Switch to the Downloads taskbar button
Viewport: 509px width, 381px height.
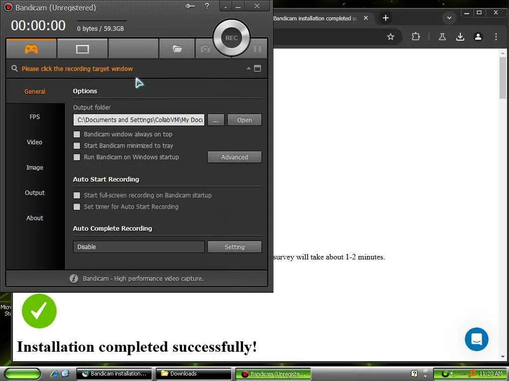[x=193, y=374]
